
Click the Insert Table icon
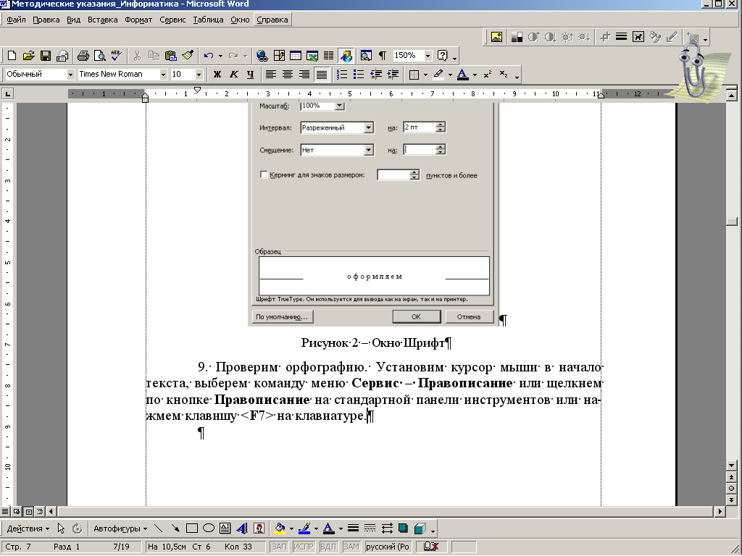click(296, 56)
